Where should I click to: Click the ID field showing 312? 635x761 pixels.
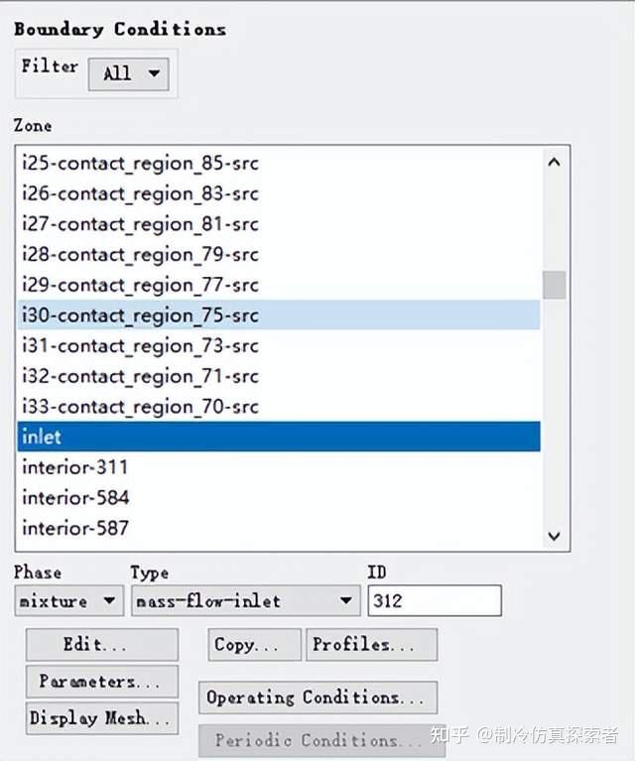pos(434,600)
